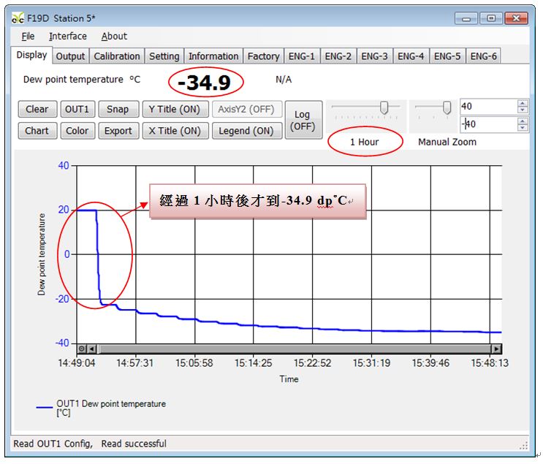Click the Manual Zoom slider handle

point(447,108)
